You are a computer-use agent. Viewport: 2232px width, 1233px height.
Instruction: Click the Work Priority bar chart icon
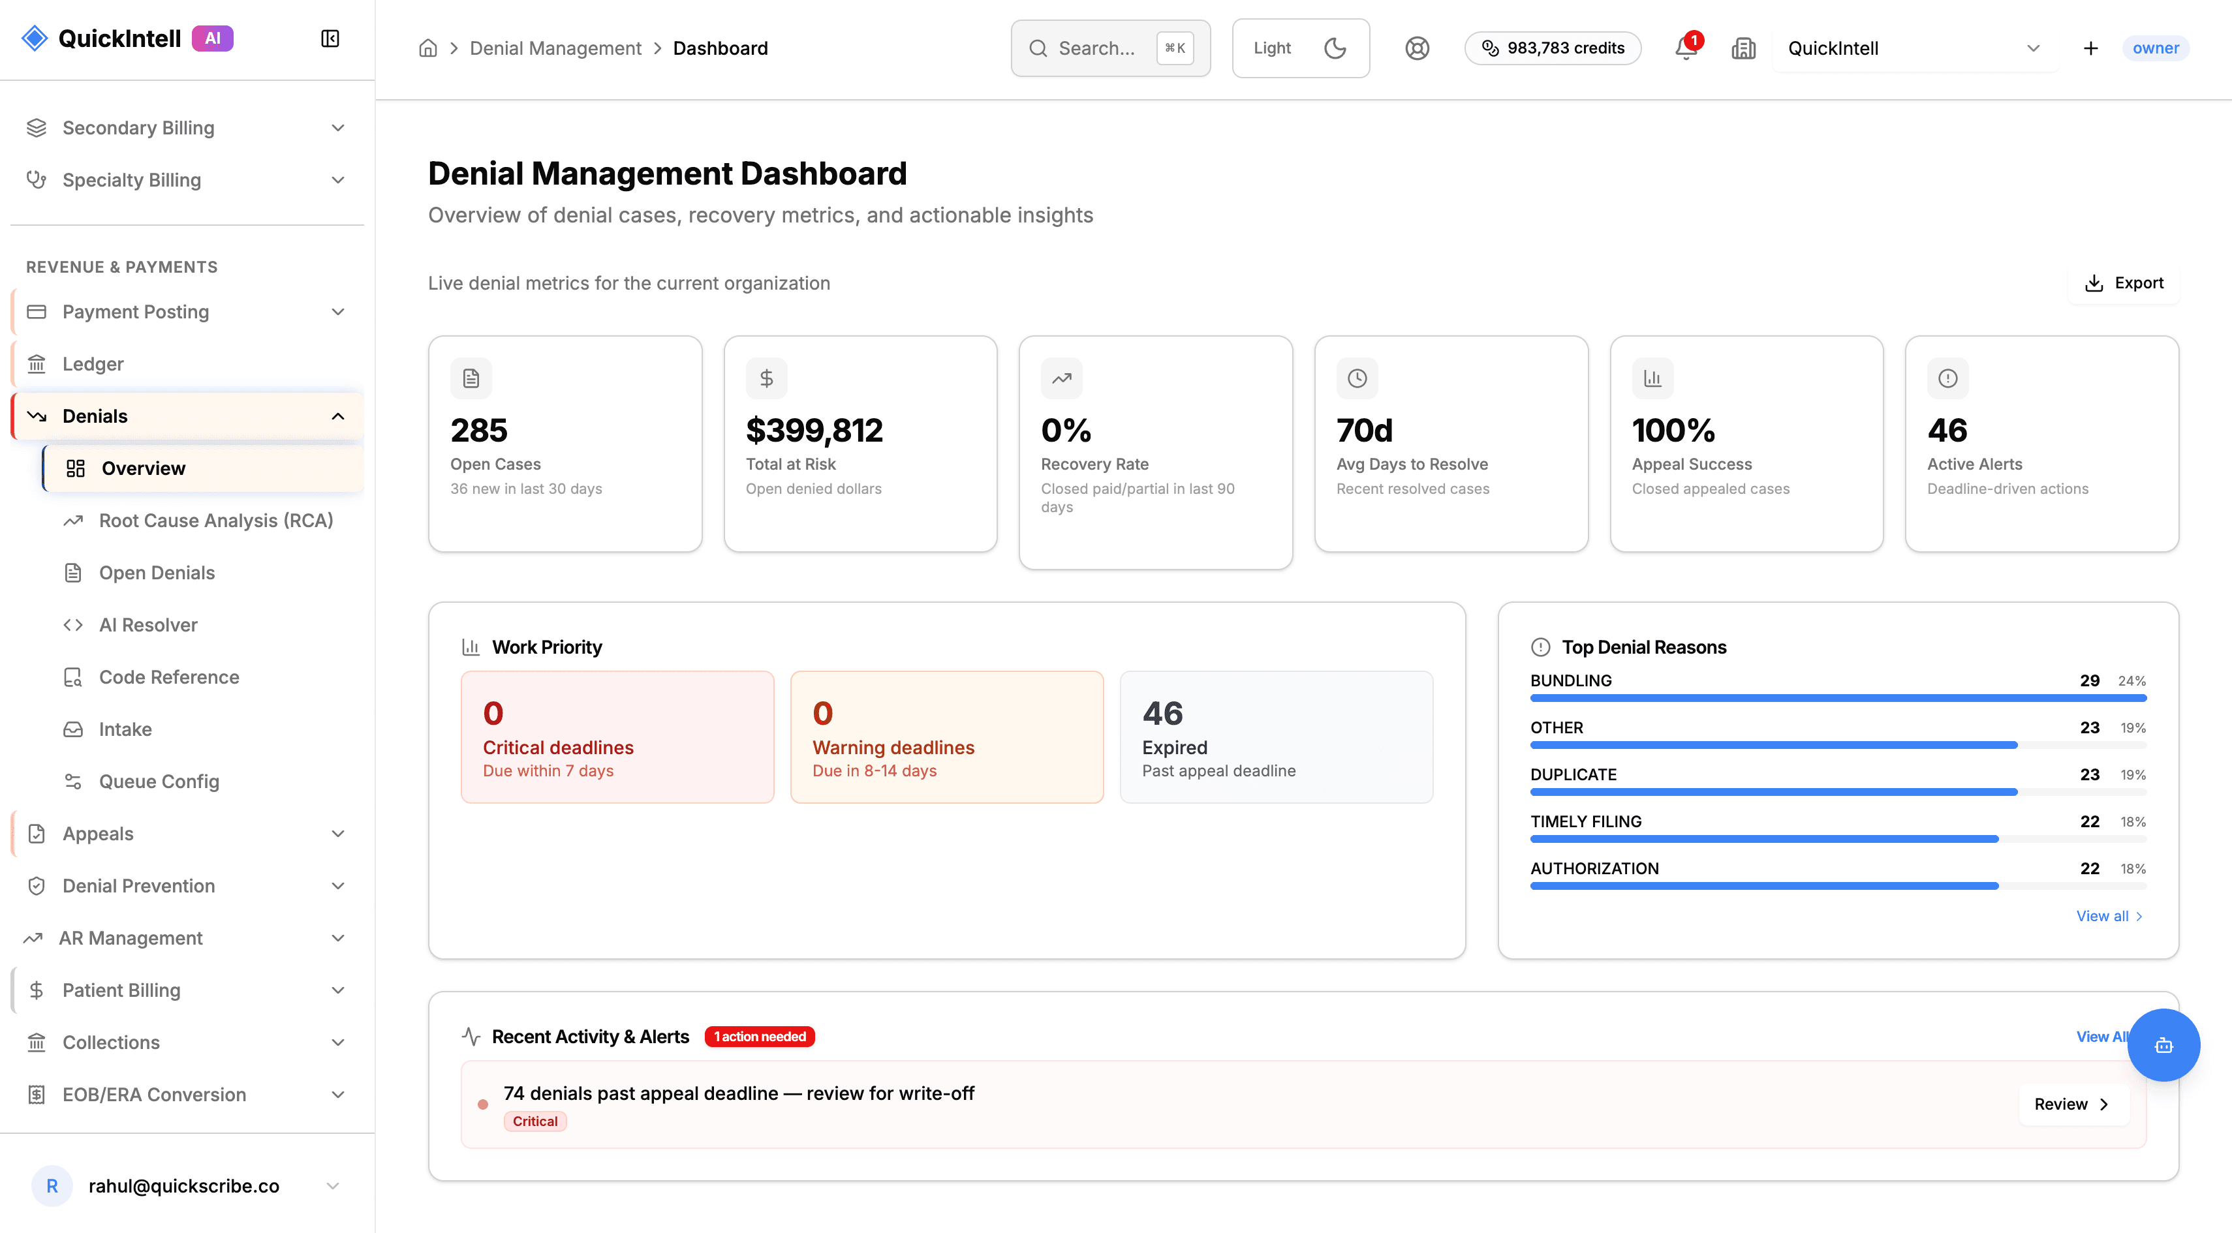click(x=471, y=647)
